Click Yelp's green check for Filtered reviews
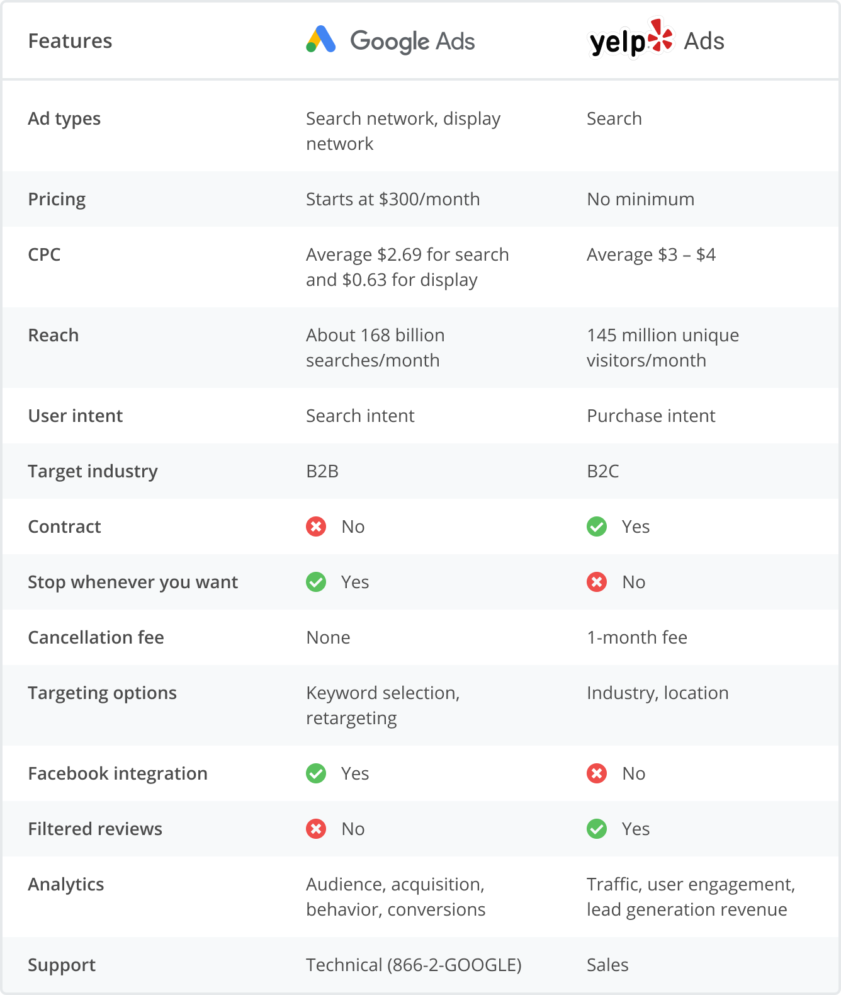Image resolution: width=841 pixels, height=995 pixels. (x=597, y=829)
